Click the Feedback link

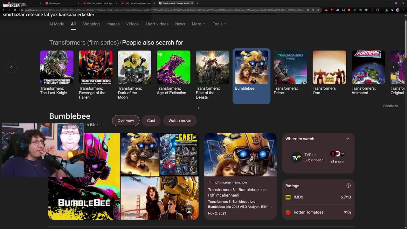[390, 106]
